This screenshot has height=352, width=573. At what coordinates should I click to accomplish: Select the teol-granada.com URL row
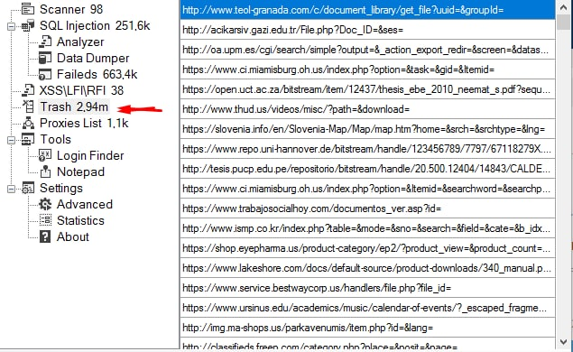click(x=367, y=10)
